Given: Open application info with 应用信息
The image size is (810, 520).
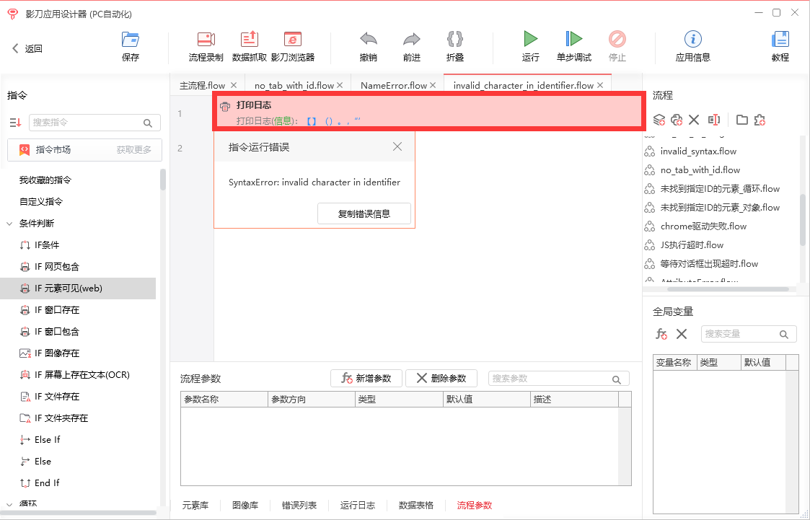Looking at the screenshot, I should [x=692, y=45].
